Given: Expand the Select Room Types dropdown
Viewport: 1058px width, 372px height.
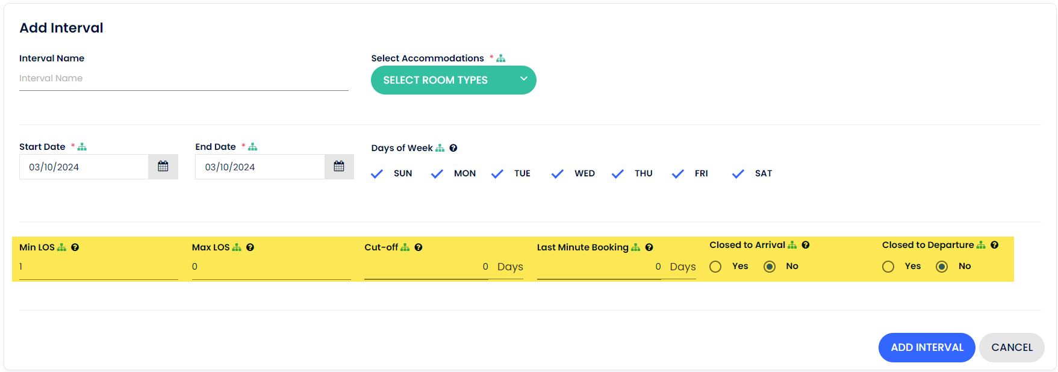Looking at the screenshot, I should click(453, 80).
